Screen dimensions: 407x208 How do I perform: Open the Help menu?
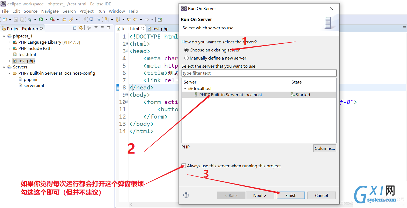pos(133,11)
